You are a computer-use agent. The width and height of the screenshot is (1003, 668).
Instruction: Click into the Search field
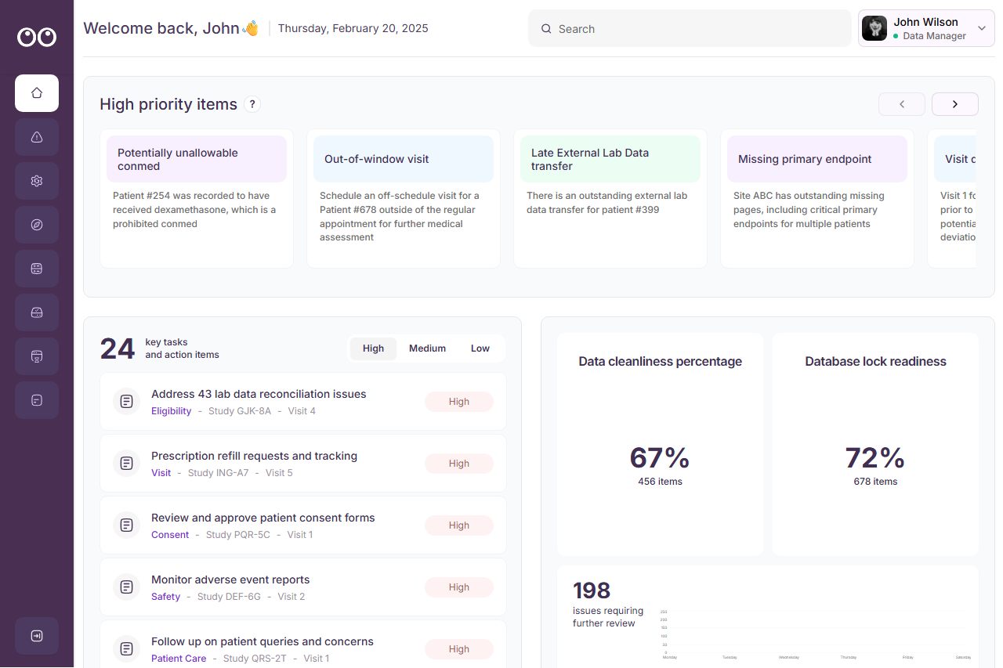[690, 29]
